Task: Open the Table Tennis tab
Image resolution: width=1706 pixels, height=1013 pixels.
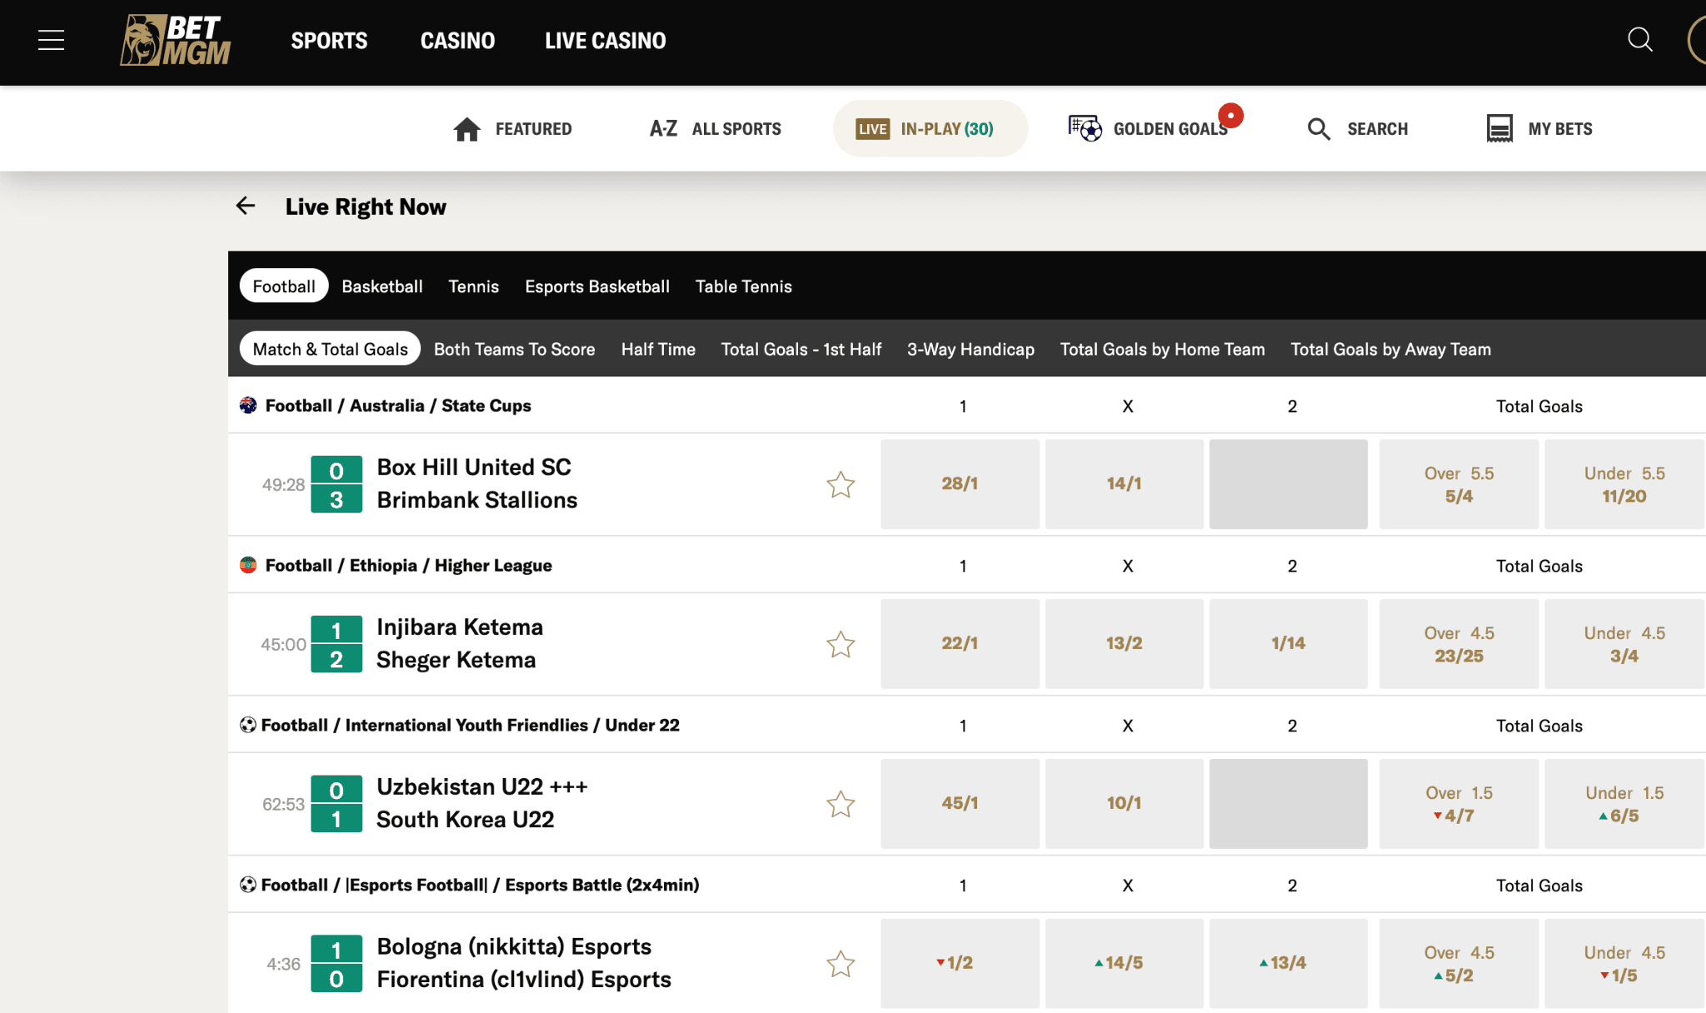Action: point(743,286)
